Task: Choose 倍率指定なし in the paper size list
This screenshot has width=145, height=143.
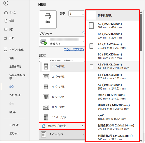Action: click(x=113, y=15)
